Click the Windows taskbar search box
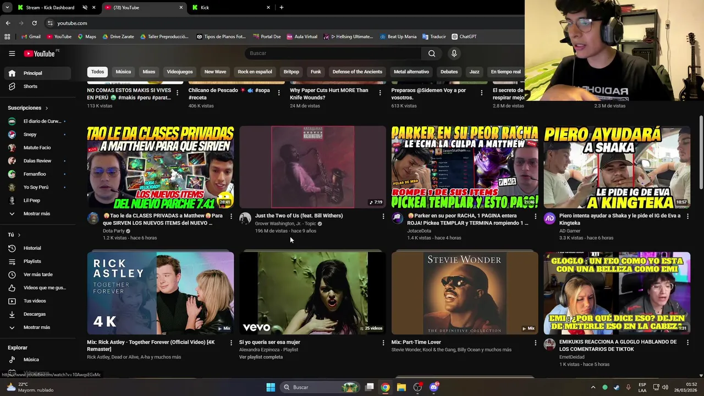 click(x=320, y=387)
